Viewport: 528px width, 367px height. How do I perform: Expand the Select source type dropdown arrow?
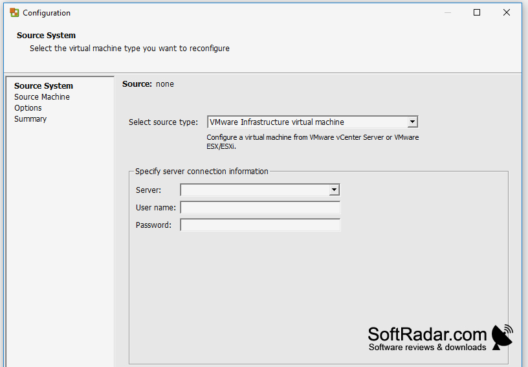click(x=412, y=122)
